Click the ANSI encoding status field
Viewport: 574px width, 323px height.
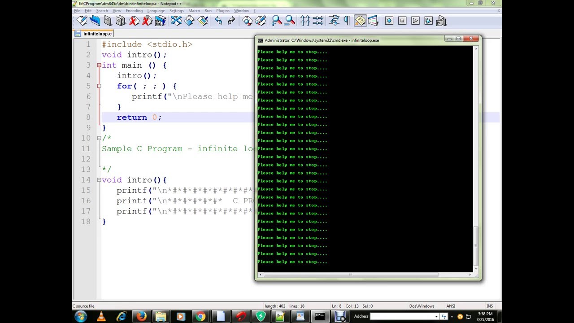tap(451, 306)
